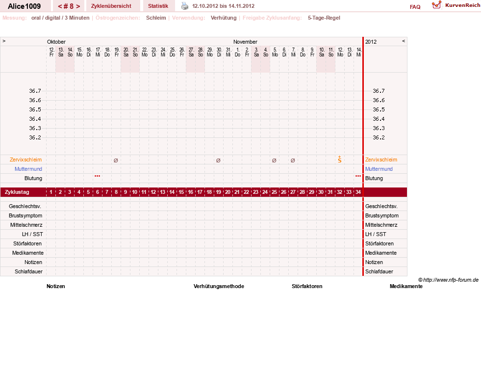Click the '5-Tage-Regel' setting
481x374 pixels.
click(324, 18)
